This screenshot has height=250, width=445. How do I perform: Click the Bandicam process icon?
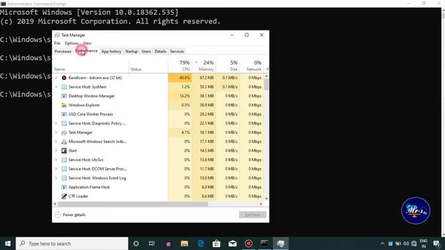coord(64,78)
